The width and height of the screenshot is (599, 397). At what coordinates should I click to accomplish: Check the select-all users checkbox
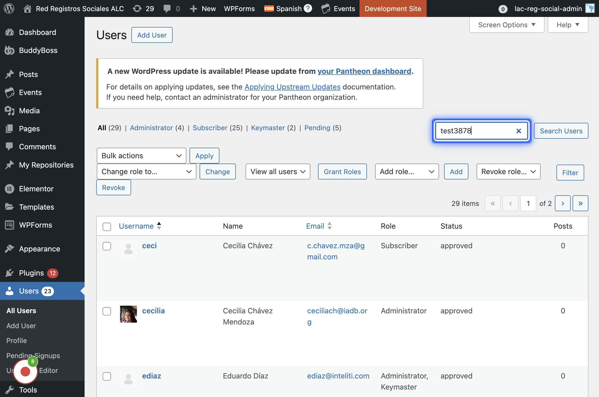click(107, 227)
